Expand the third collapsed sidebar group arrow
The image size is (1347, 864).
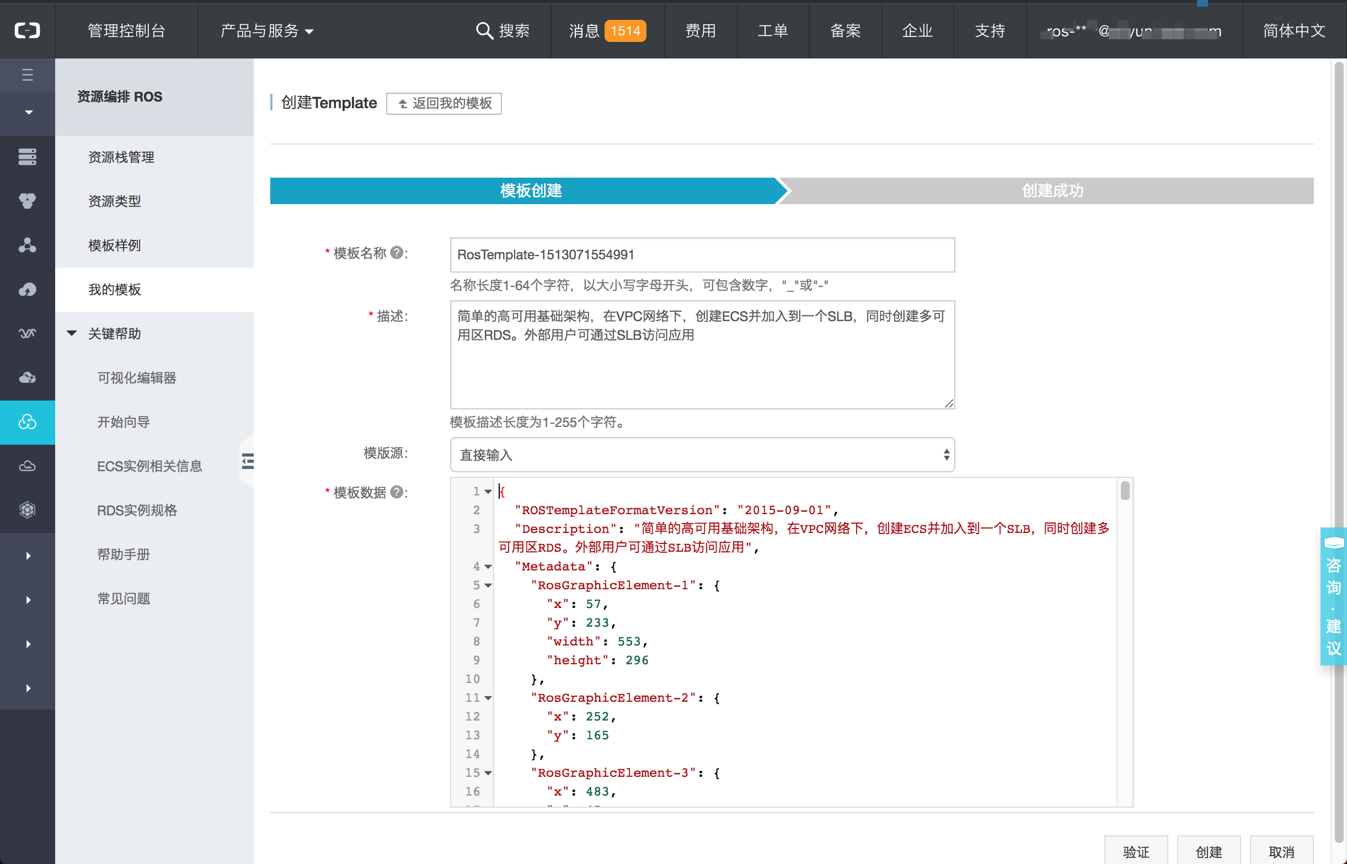point(28,644)
